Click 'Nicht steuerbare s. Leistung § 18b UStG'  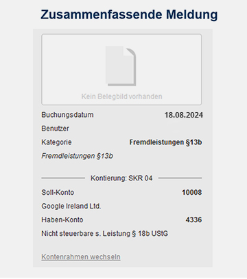coord(105,234)
